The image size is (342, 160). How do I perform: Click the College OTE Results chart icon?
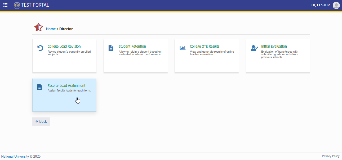(183, 48)
